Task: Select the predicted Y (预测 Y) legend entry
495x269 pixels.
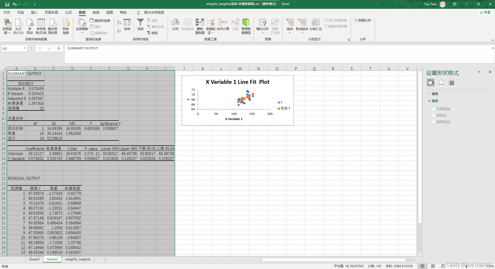Action: tap(284, 108)
